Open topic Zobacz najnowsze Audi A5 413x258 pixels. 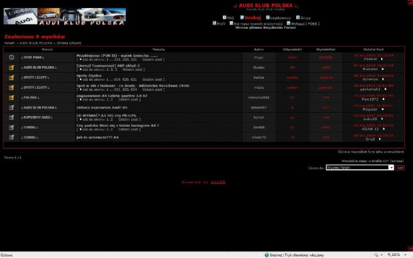pos(102,107)
